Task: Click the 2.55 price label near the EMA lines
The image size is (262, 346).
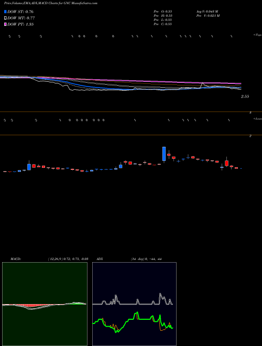Action: pyautogui.click(x=245, y=96)
